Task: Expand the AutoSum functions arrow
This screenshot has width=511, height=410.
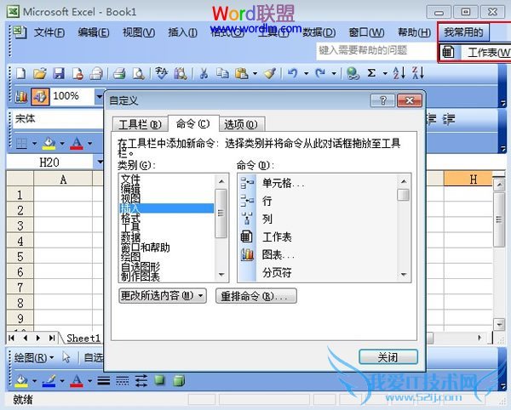Action: pos(385,73)
